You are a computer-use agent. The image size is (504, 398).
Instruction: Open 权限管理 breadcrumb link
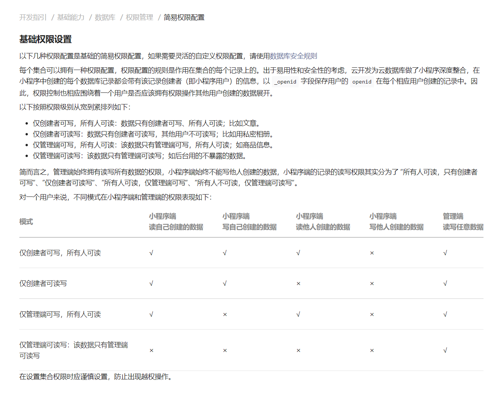pos(140,17)
